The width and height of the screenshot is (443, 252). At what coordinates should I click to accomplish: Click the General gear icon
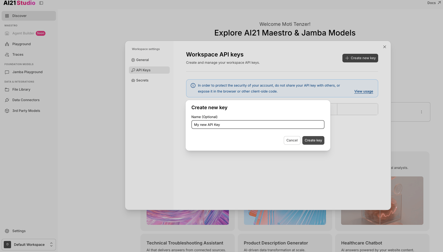pos(133,60)
